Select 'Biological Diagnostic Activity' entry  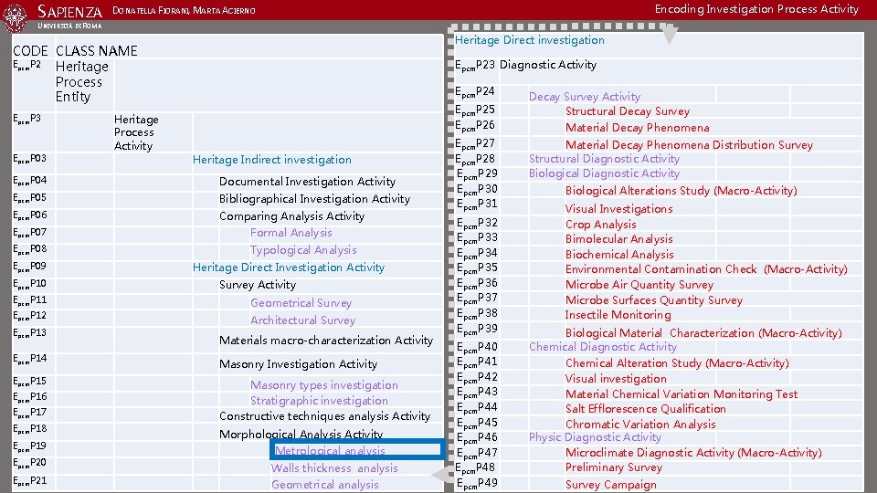point(604,173)
